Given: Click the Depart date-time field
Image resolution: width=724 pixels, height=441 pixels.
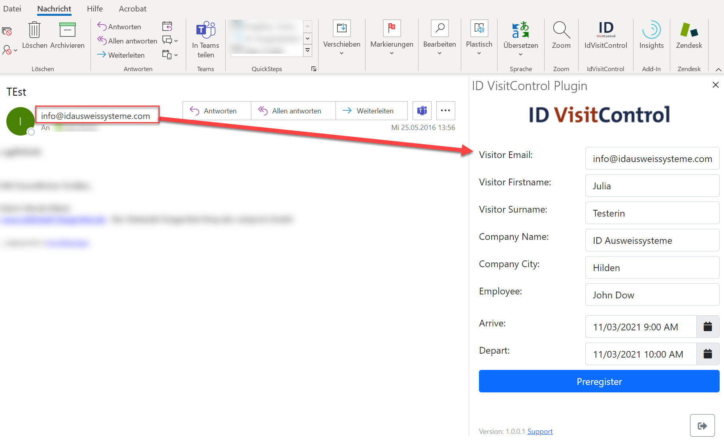Looking at the screenshot, I should 641,354.
